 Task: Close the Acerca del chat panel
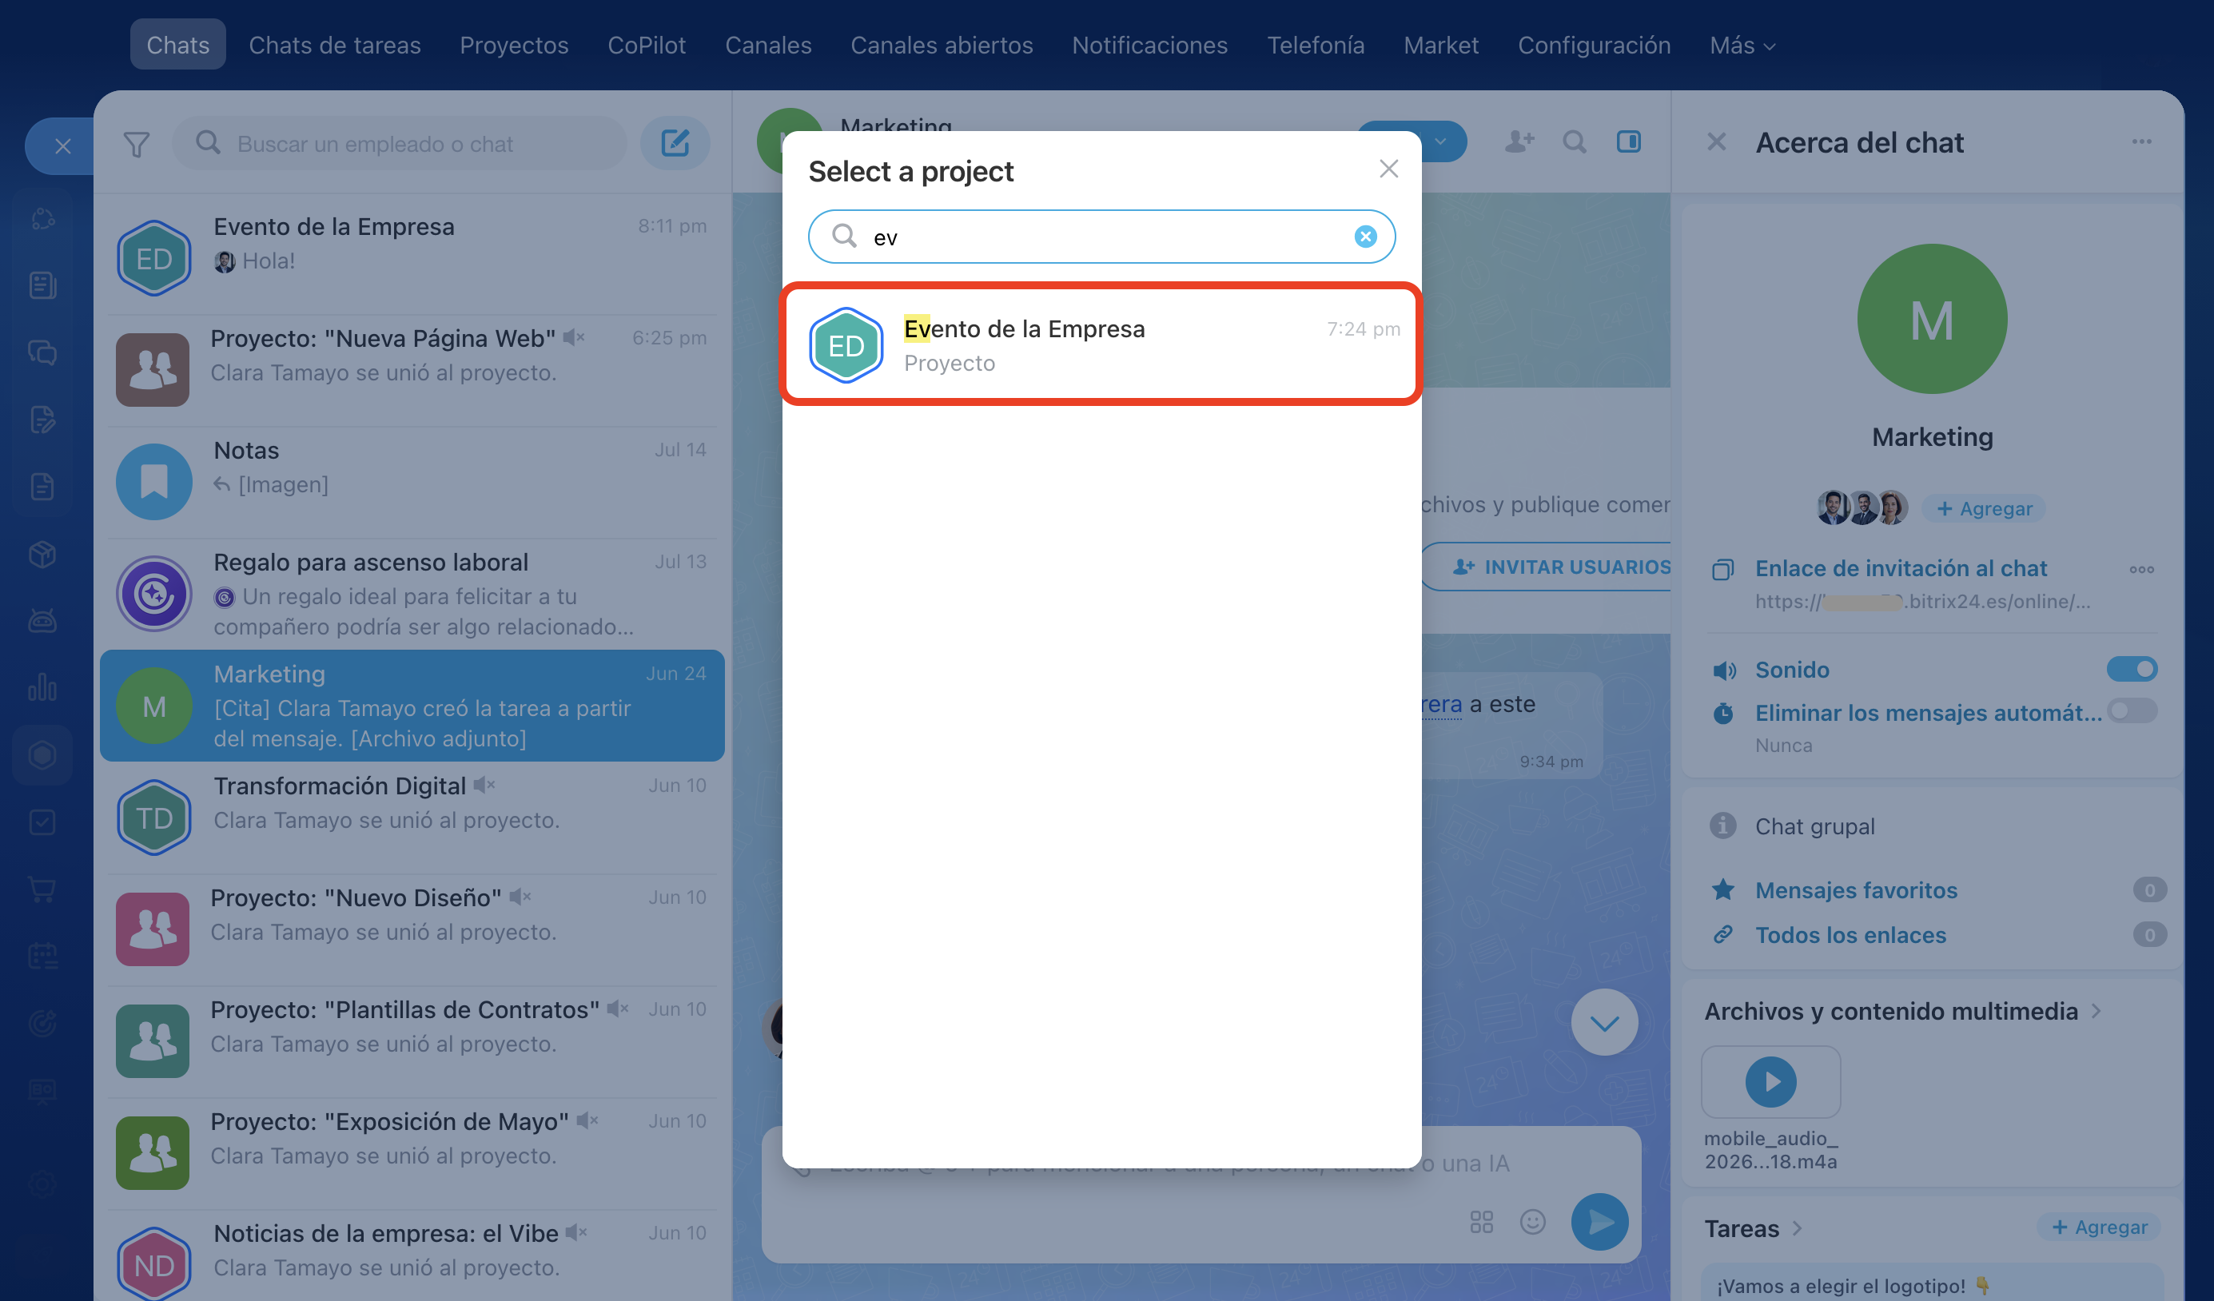[1717, 141]
